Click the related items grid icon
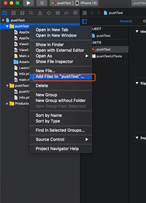 tap(85, 13)
